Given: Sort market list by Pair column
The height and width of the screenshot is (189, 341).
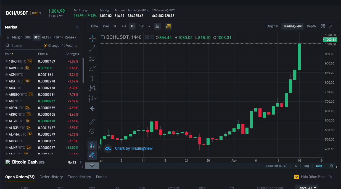Looking at the screenshot, I should (x=9, y=54).
